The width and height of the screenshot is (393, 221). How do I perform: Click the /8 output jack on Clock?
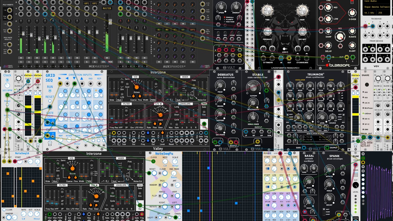(x=10, y=129)
